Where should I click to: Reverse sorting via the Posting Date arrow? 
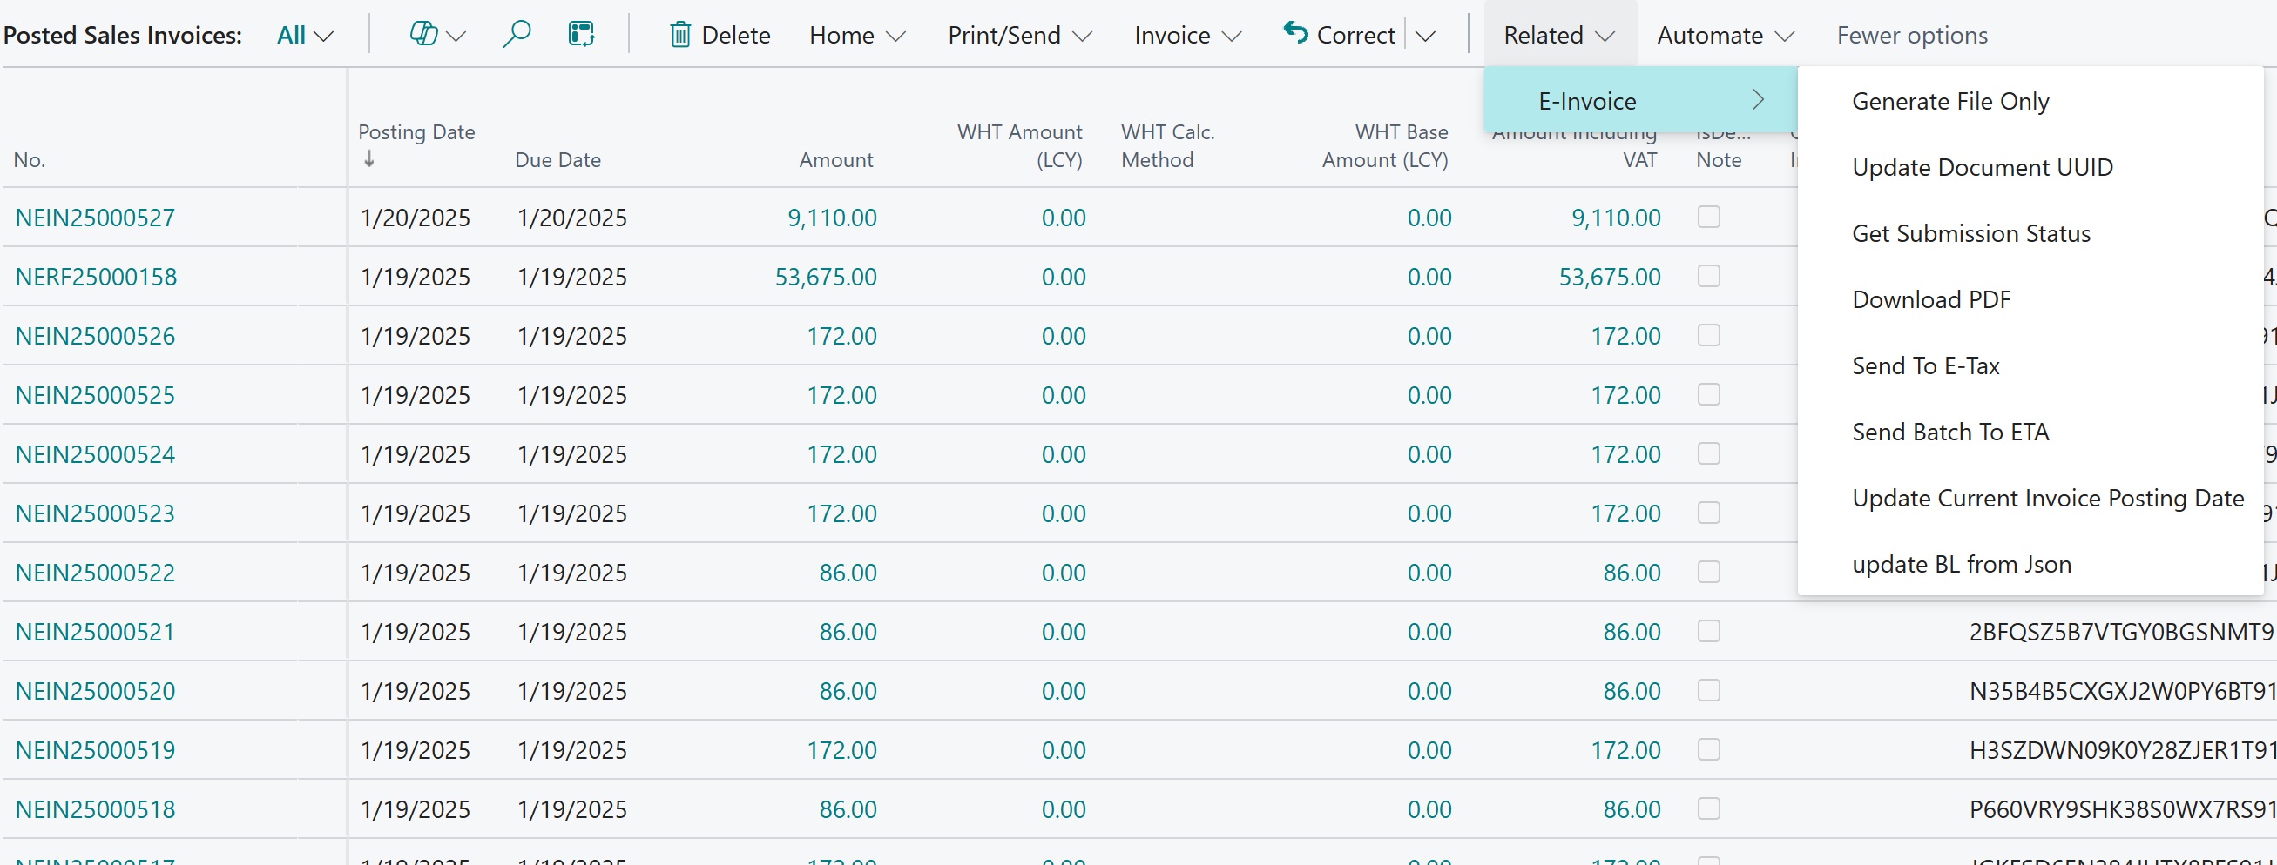pyautogui.click(x=368, y=160)
